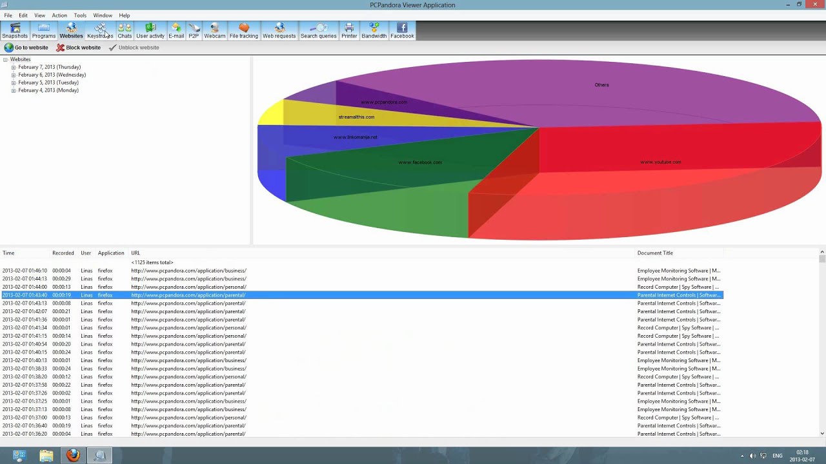
Task: Open the Search queries icon
Action: [319, 30]
